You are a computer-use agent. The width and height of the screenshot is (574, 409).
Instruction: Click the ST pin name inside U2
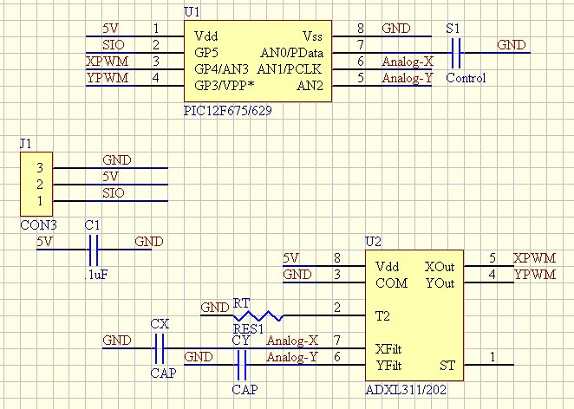(447, 366)
